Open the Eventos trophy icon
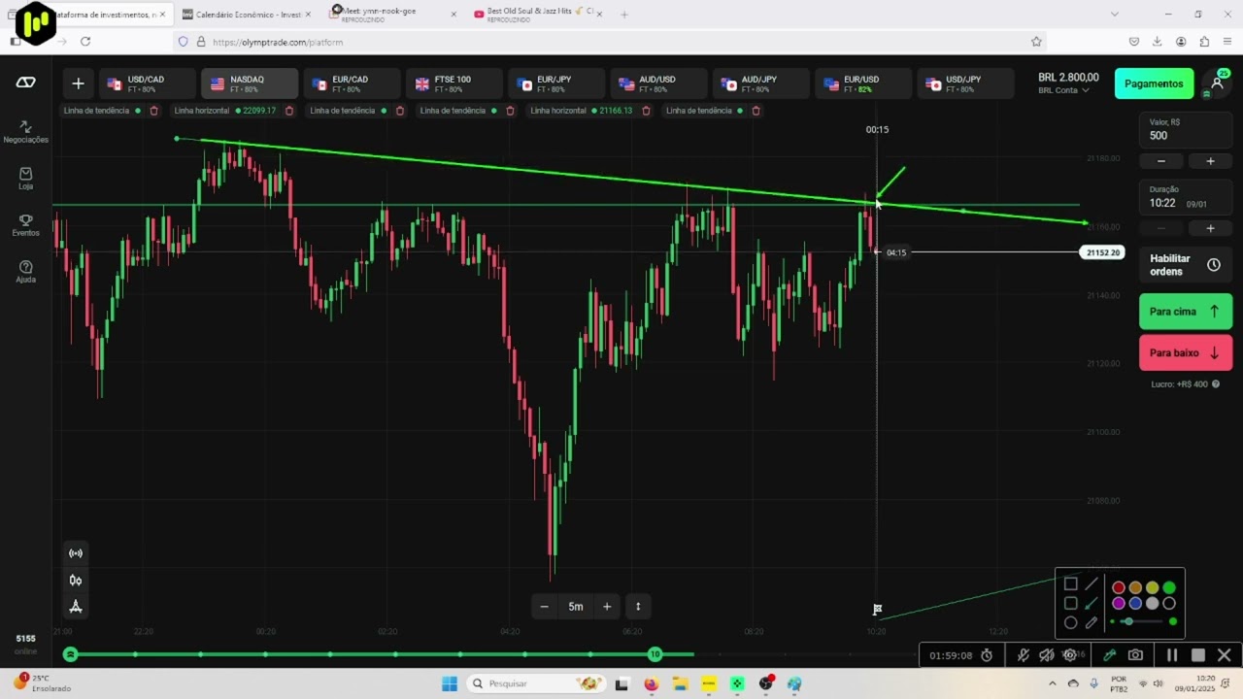The image size is (1243, 699). [x=25, y=225]
